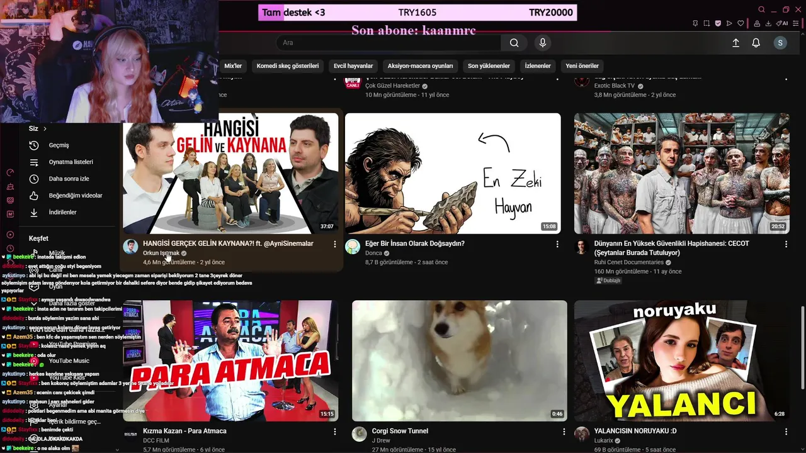
Task: Play the corgi in snow thumbnail
Action: (x=460, y=361)
